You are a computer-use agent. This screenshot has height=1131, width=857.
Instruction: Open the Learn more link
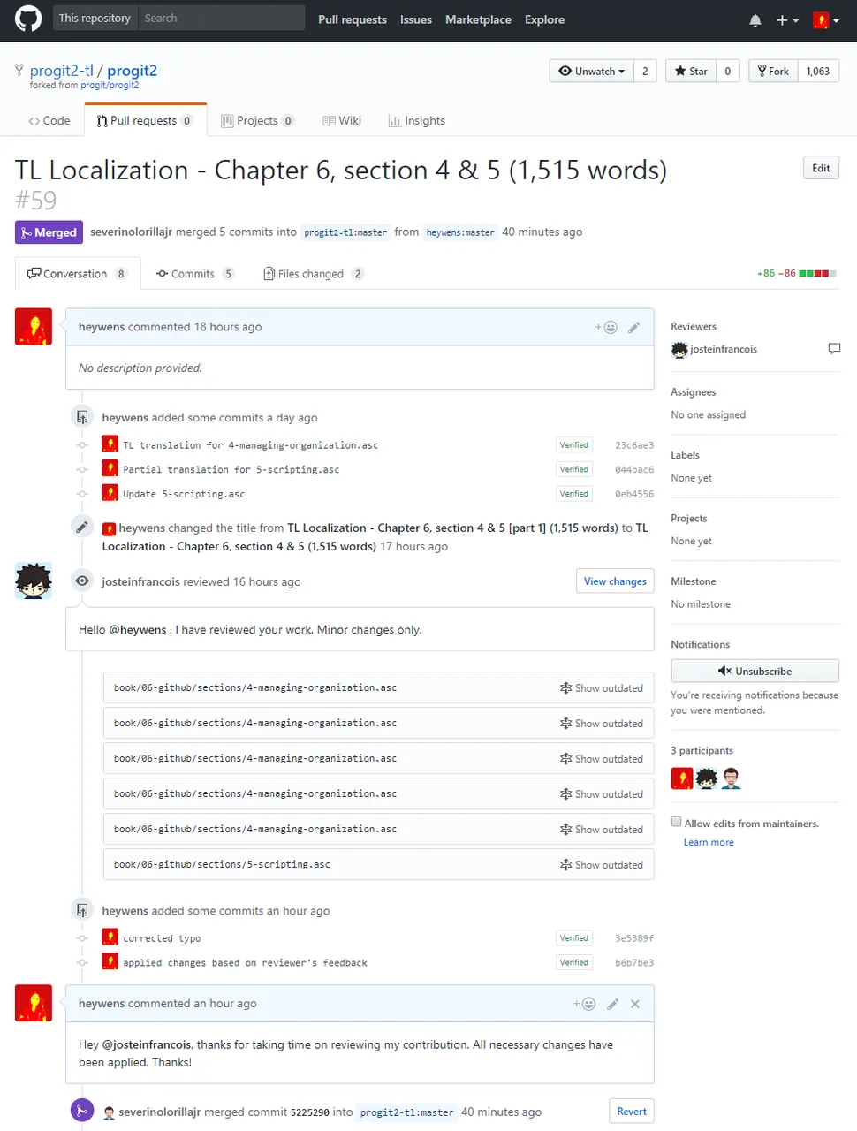click(x=709, y=842)
